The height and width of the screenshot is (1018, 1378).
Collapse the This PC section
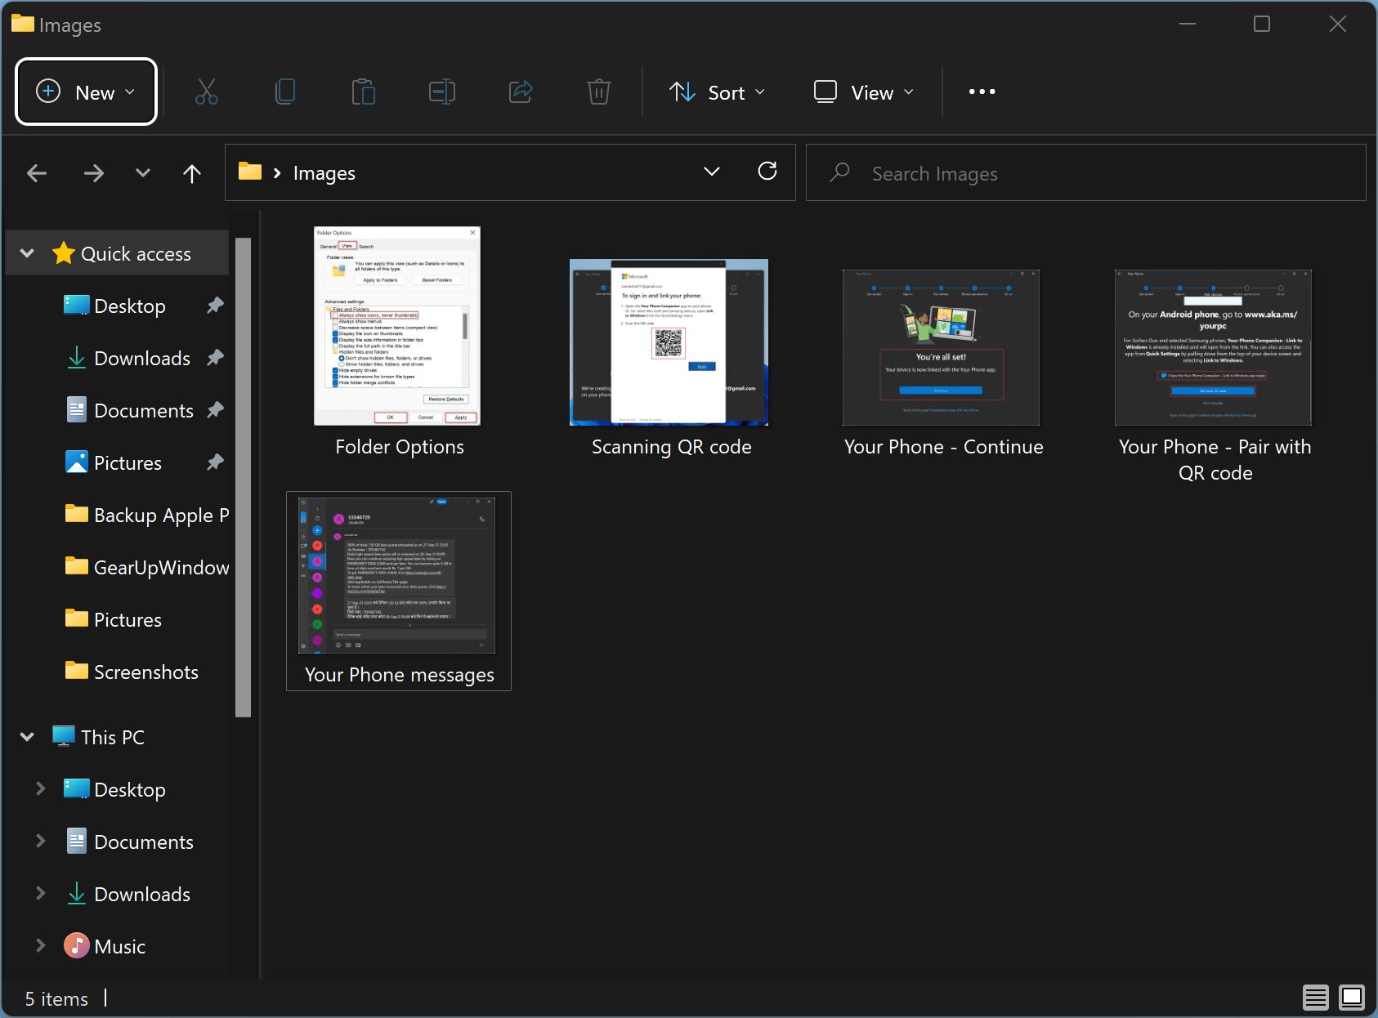(27, 737)
